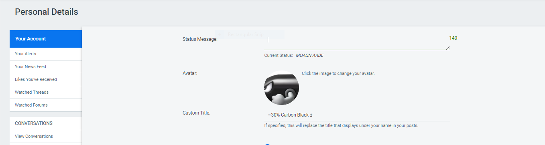Click the Custom Title input field
This screenshot has height=145, width=545.
[357, 115]
